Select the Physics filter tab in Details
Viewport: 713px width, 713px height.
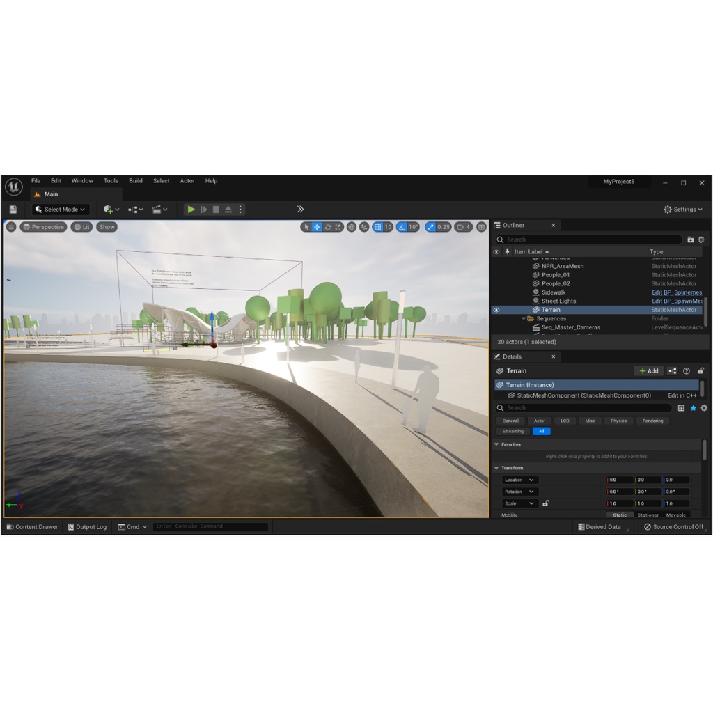click(618, 421)
